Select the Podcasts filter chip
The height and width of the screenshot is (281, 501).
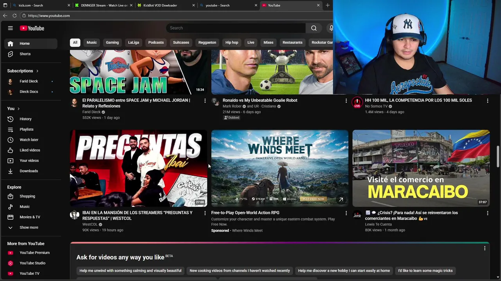tap(156, 43)
